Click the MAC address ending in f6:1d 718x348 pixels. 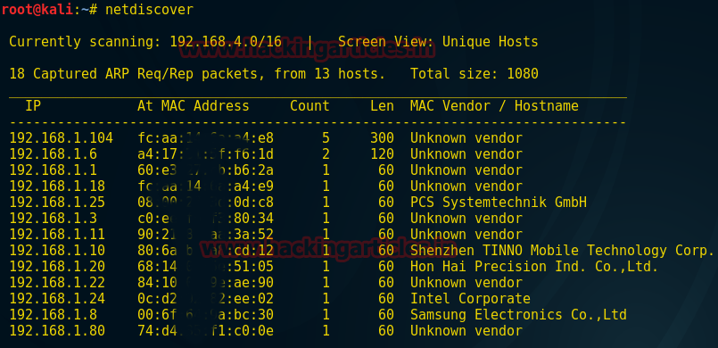tap(206, 154)
